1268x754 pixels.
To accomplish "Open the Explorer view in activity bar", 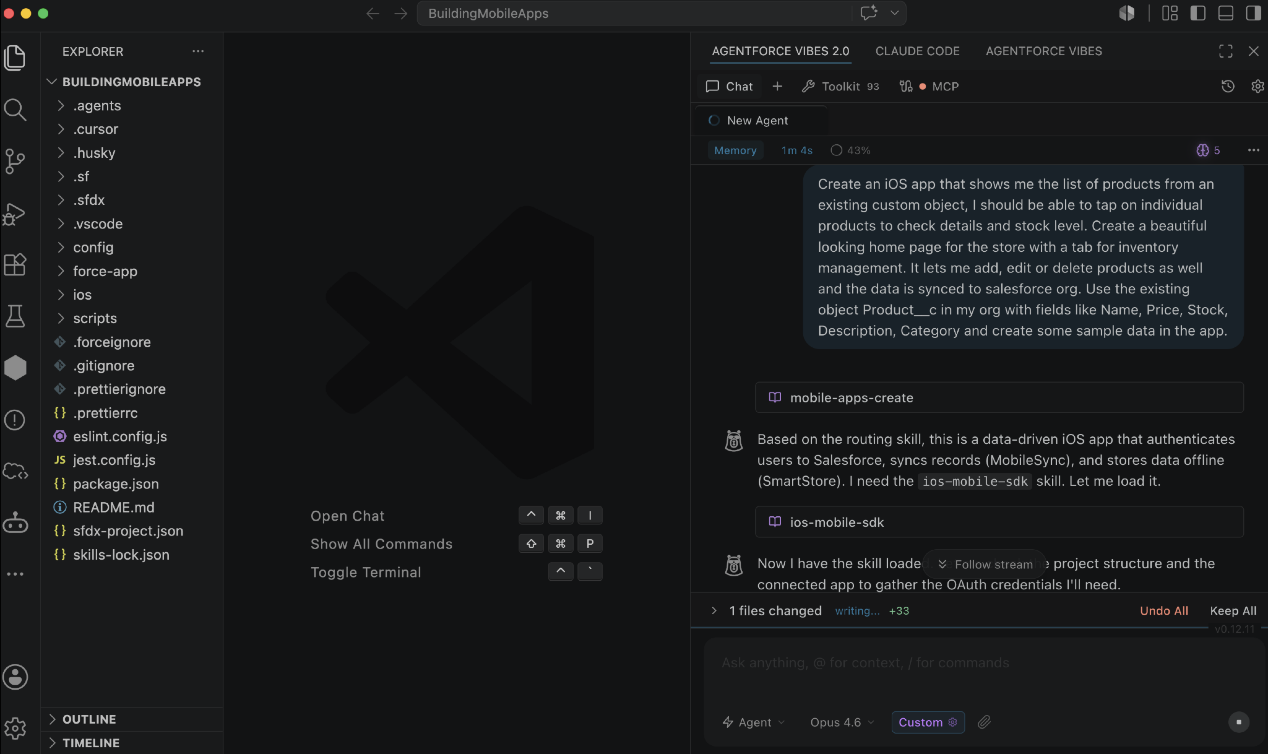I will tap(15, 57).
